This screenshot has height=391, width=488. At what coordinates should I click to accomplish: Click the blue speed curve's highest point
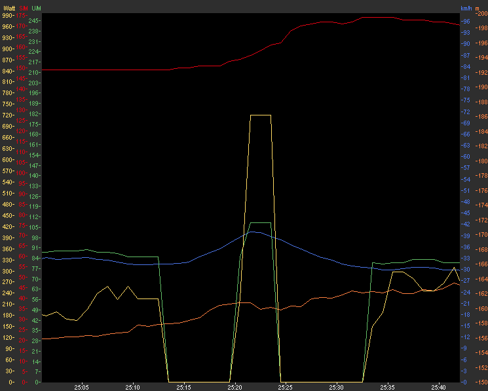(x=257, y=232)
